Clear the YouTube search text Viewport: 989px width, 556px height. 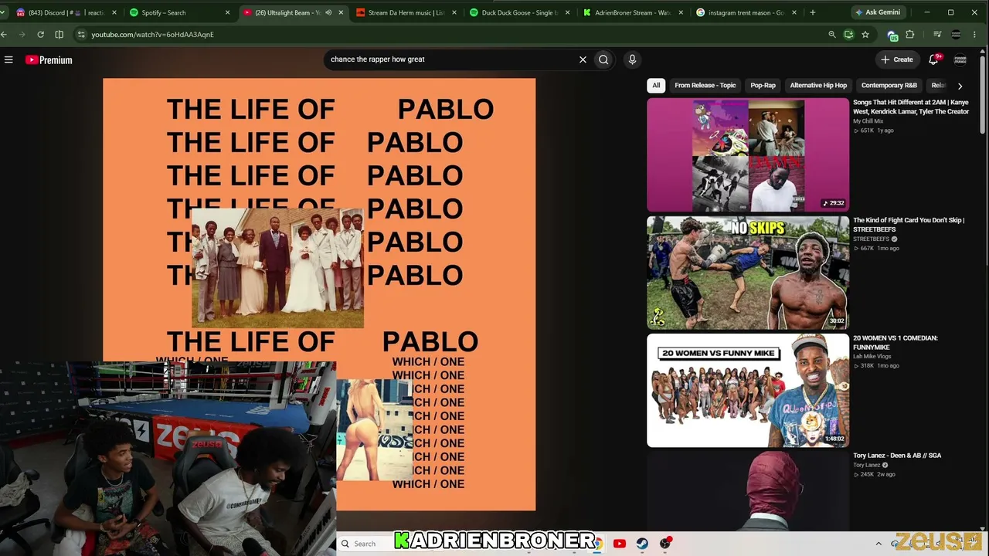click(583, 59)
